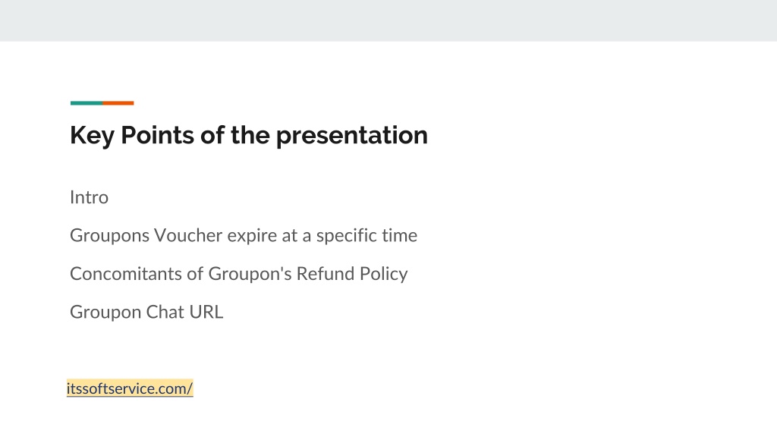This screenshot has height=437, width=777.
Task: Click the word 'Concomitants'
Action: (126, 274)
